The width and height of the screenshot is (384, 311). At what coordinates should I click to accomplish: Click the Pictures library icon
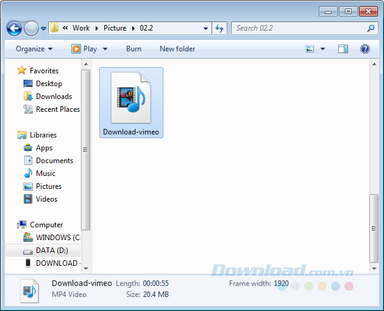(28, 186)
